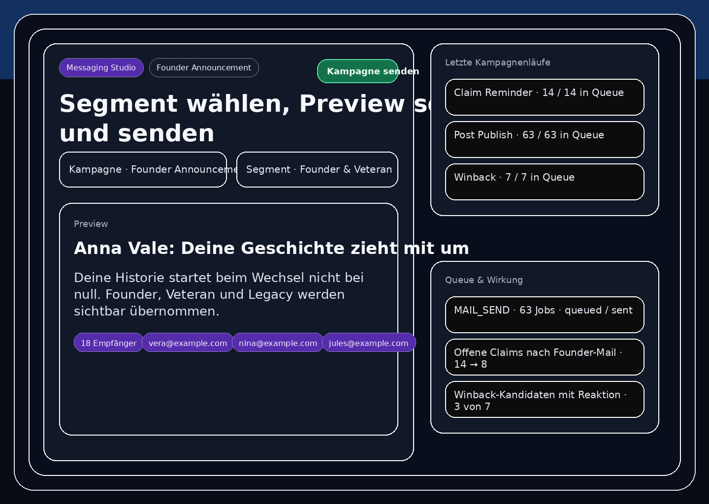Select the nina@example.com recipient chip
Viewport: 709px width, 504px height.
(278, 343)
